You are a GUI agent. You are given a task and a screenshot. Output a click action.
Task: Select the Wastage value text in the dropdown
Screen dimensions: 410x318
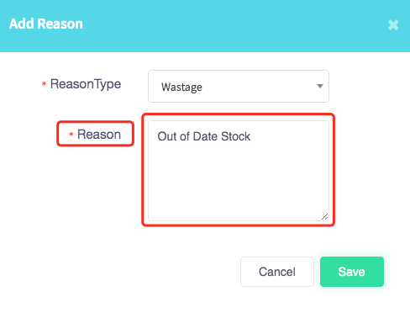(181, 87)
